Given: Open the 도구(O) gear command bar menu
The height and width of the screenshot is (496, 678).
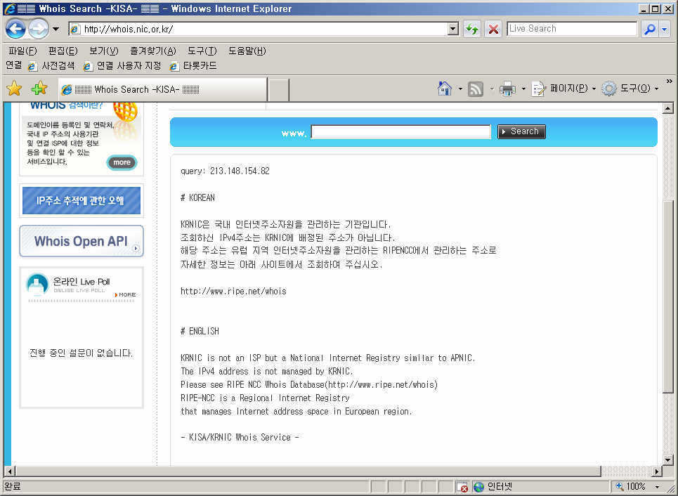Looking at the screenshot, I should pos(630,89).
